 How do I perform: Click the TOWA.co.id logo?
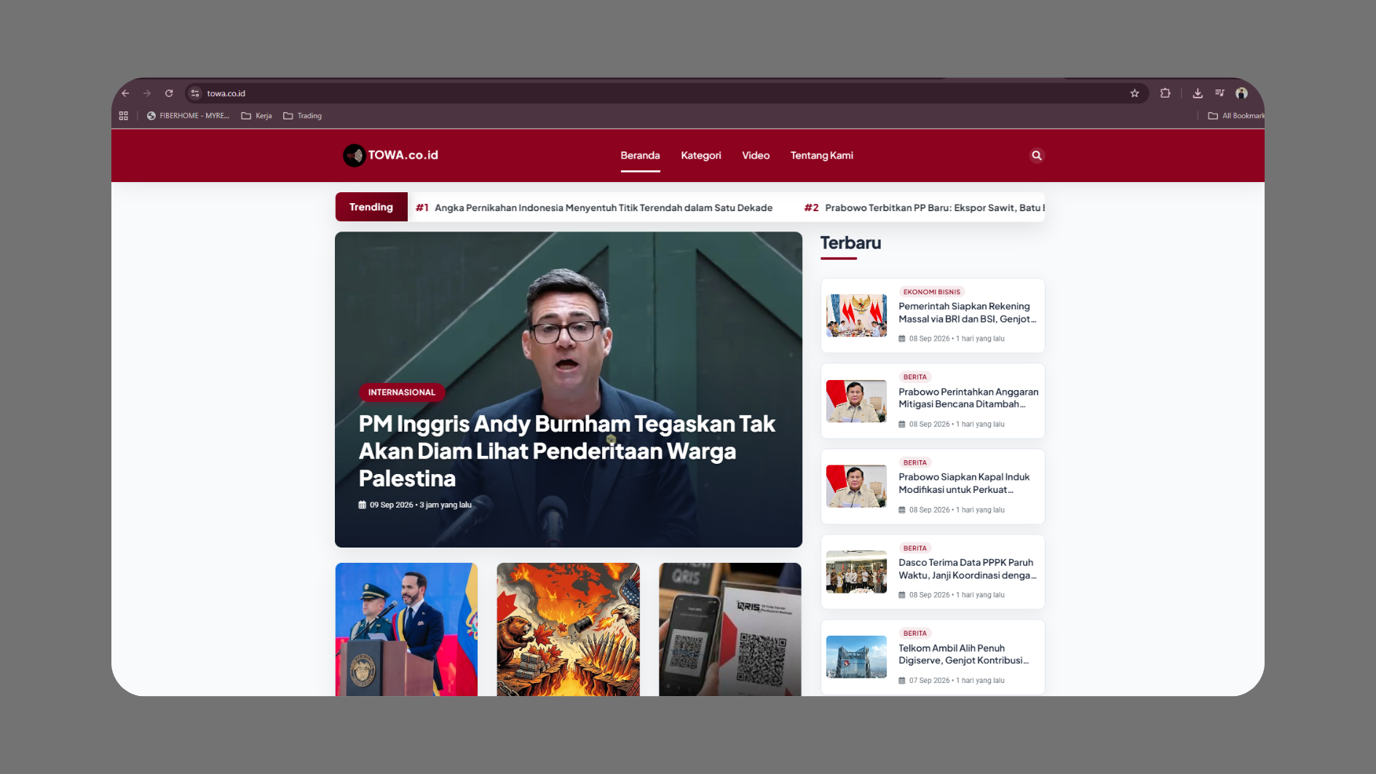click(x=391, y=155)
